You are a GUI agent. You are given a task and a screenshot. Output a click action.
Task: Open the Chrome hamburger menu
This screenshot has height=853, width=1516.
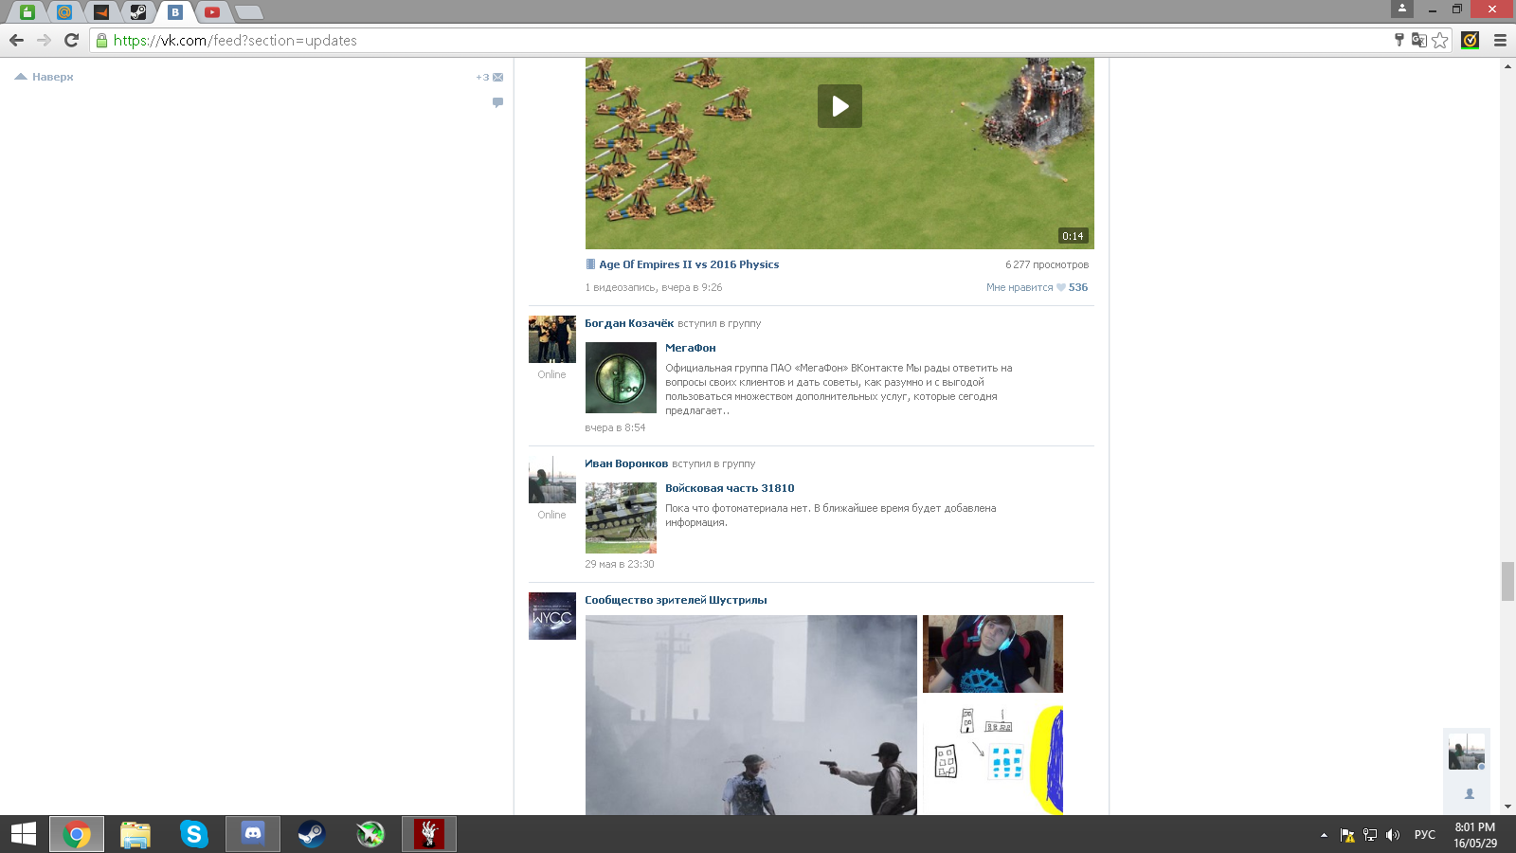(1500, 40)
